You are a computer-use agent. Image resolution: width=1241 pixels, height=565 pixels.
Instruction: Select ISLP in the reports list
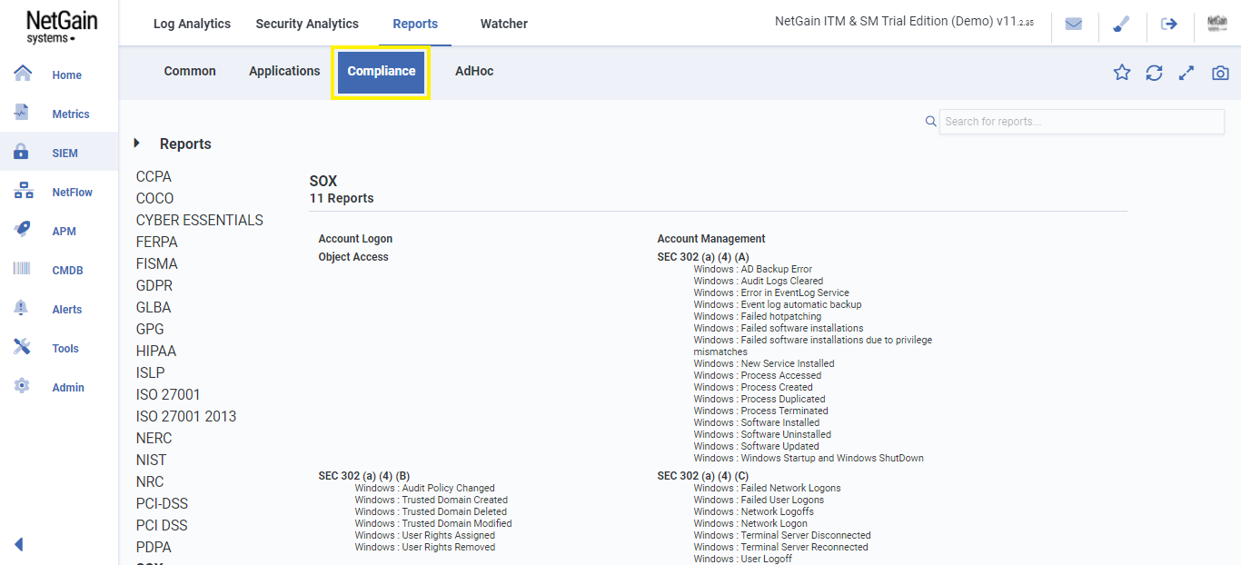click(x=151, y=372)
